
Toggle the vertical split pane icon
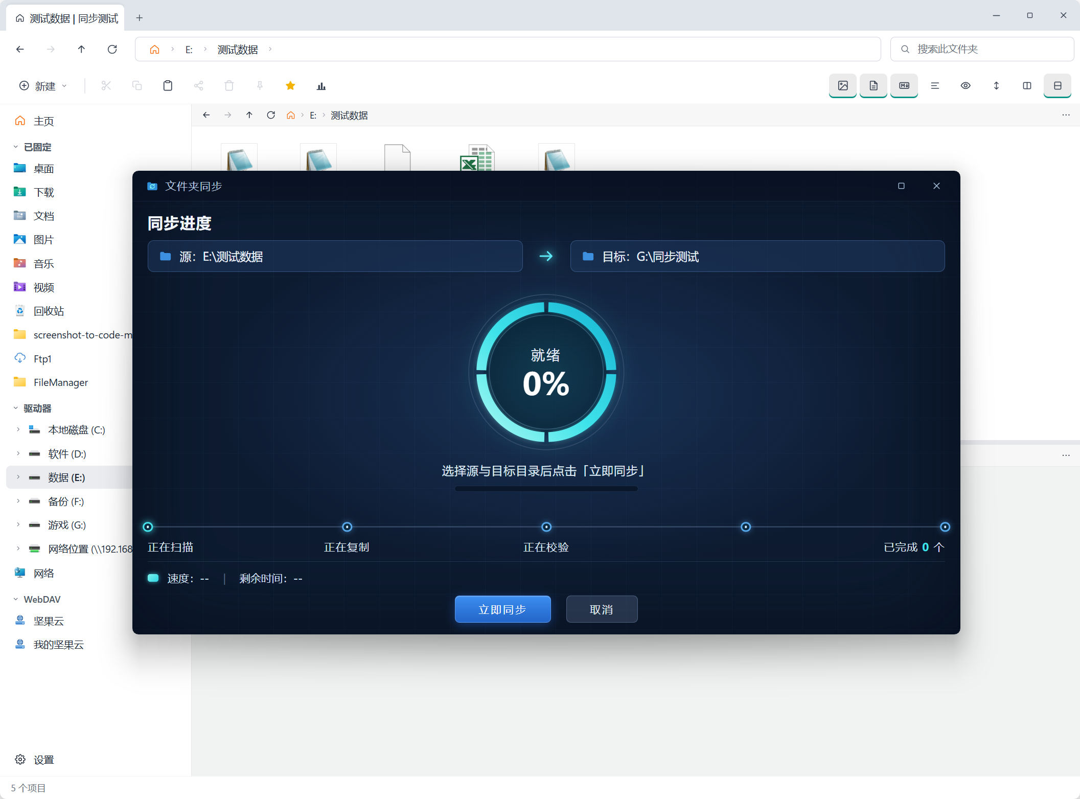[x=1027, y=86]
